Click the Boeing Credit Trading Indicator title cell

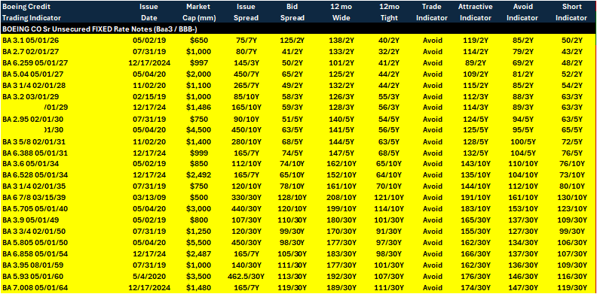click(x=32, y=12)
